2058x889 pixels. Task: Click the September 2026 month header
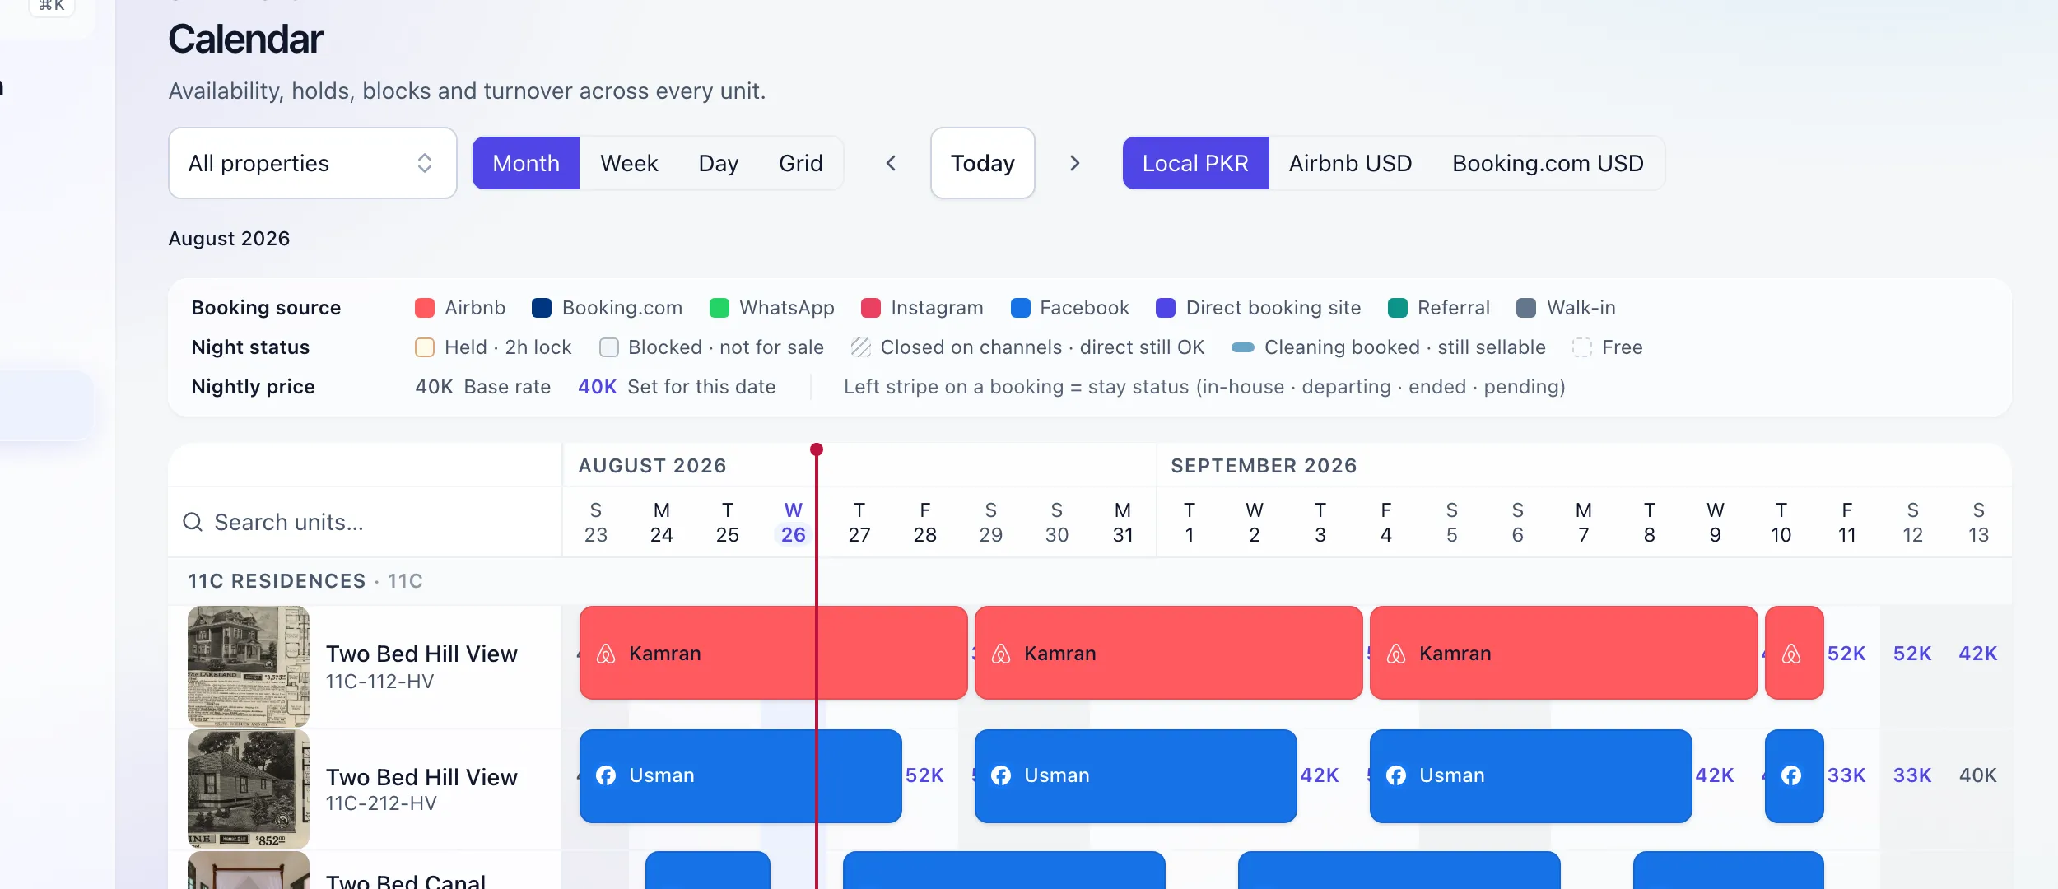click(x=1264, y=466)
